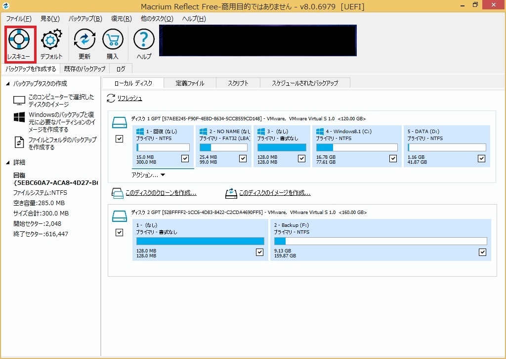Switch to the 定義ファイル tab
The width and height of the screenshot is (506, 359).
190,83
